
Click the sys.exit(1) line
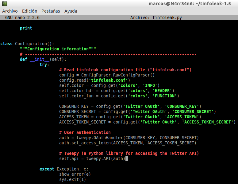[x=72, y=179]
